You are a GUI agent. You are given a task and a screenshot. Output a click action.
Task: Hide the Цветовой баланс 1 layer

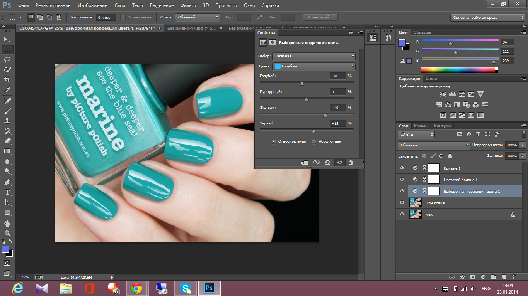click(x=402, y=180)
